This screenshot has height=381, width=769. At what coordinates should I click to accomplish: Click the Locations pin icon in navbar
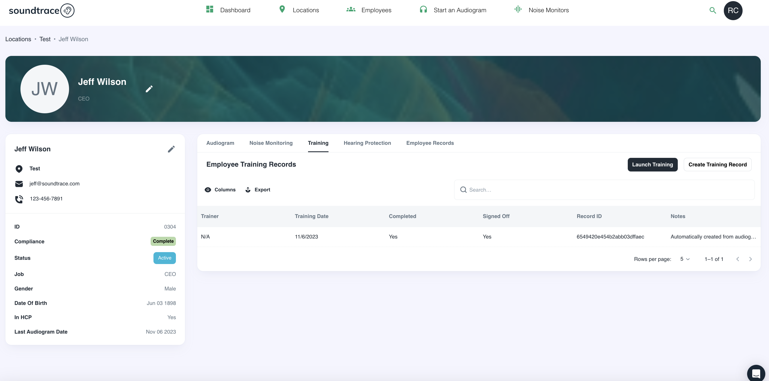click(282, 9)
